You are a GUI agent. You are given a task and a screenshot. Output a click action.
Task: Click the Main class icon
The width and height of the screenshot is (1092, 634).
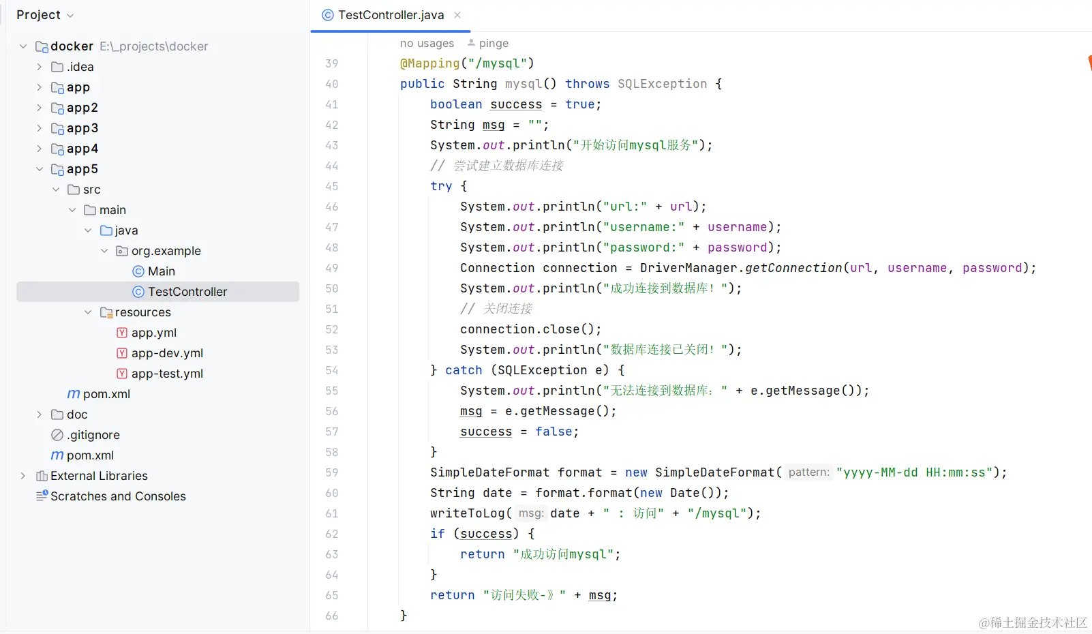click(x=138, y=271)
